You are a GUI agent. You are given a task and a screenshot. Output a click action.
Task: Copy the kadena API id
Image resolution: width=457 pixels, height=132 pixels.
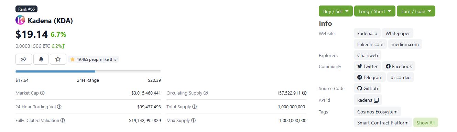pyautogui.click(x=376, y=100)
